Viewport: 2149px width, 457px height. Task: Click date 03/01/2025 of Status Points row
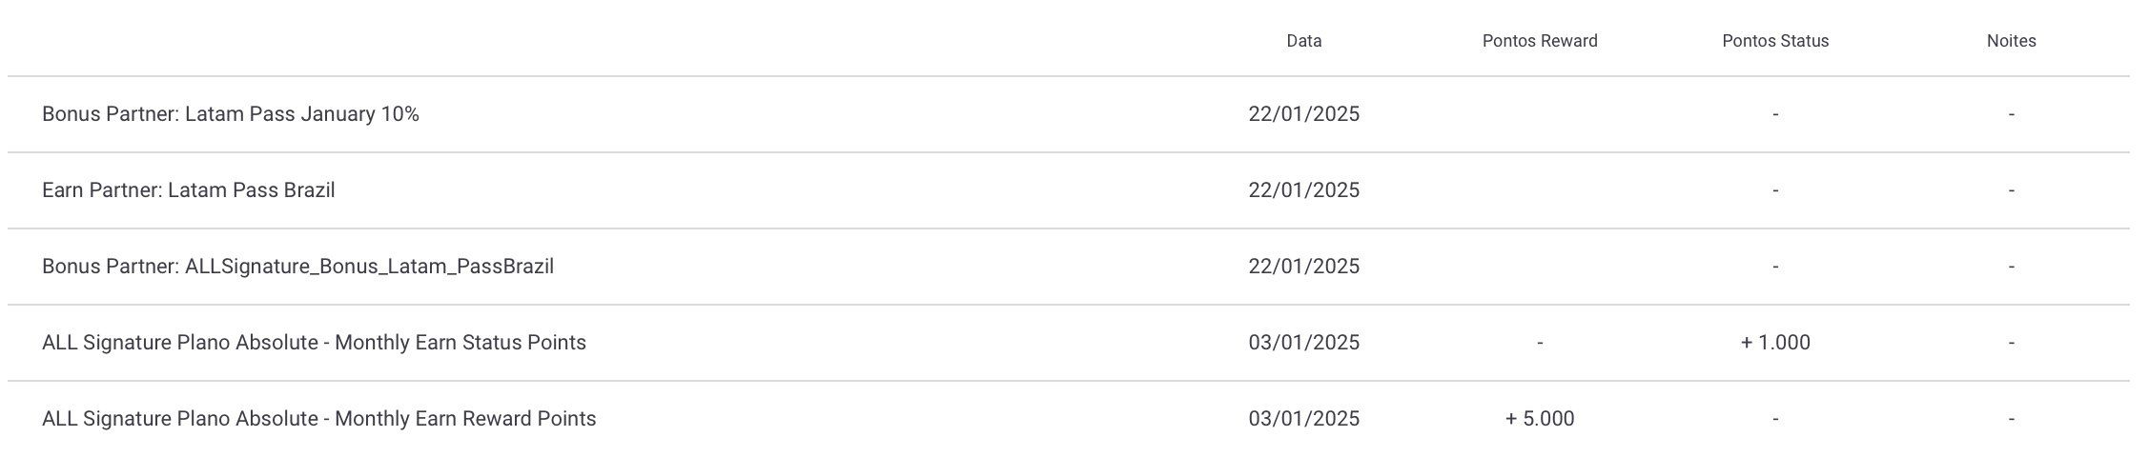coord(1304,343)
